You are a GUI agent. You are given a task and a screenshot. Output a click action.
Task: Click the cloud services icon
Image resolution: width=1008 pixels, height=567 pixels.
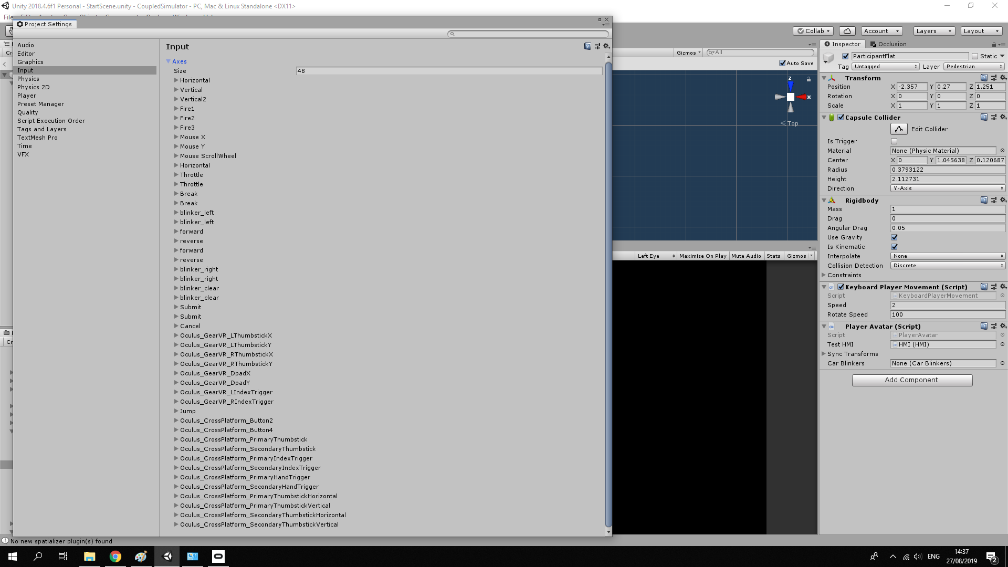coord(847,31)
